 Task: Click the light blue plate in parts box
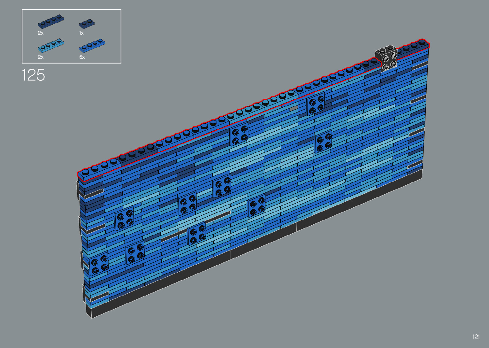point(51,45)
